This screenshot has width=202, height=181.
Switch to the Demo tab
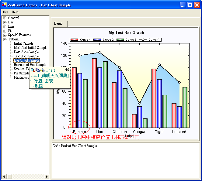point(58,23)
